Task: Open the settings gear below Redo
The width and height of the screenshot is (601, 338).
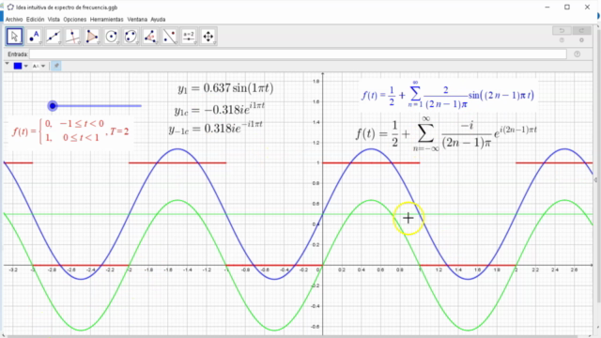Action: pyautogui.click(x=581, y=40)
